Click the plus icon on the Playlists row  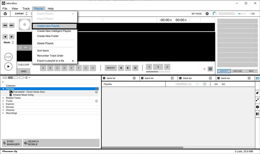[x=96, y=89]
